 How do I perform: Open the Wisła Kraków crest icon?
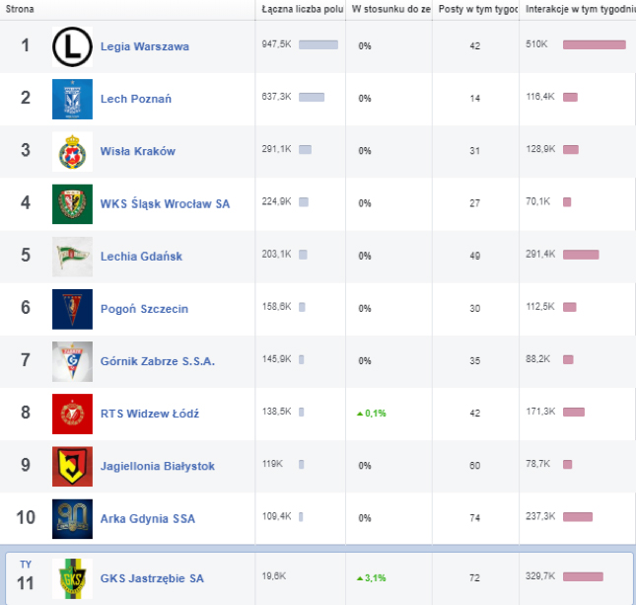[72, 151]
